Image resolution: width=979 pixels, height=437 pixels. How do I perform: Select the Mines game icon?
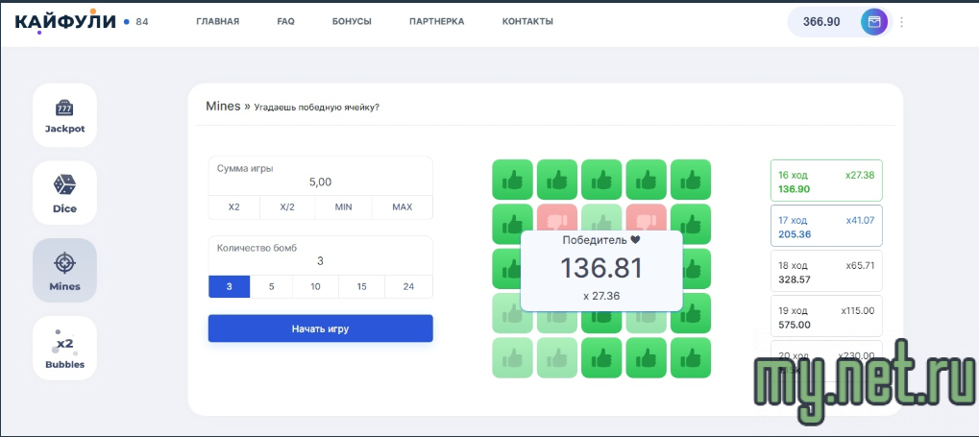64,270
